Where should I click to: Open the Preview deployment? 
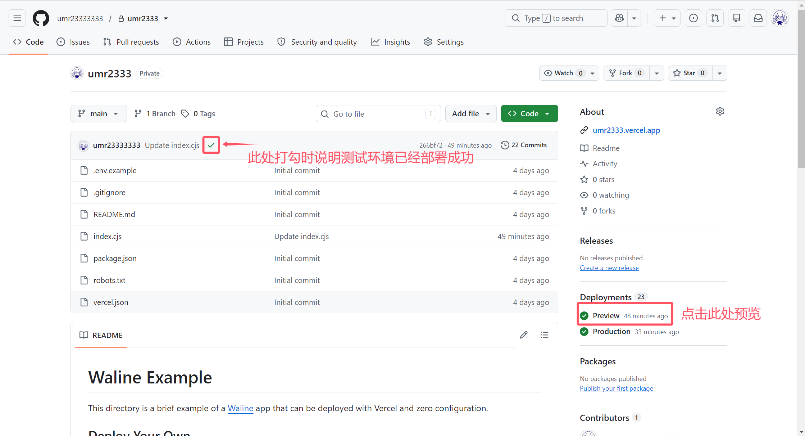click(606, 316)
